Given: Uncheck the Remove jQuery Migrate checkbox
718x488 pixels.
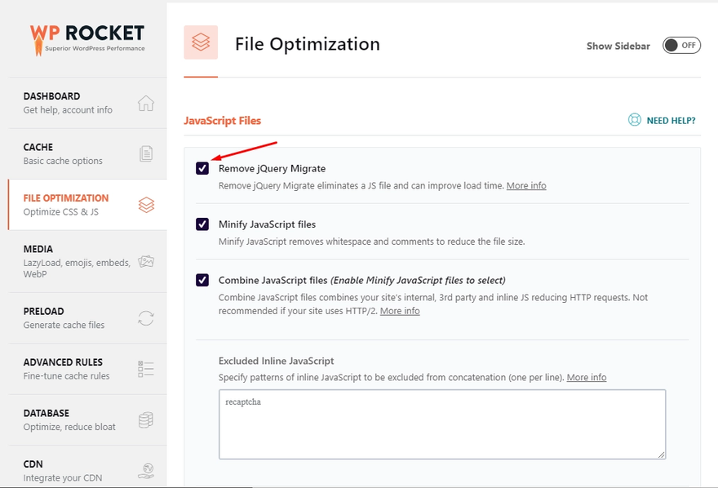Looking at the screenshot, I should tap(202, 169).
